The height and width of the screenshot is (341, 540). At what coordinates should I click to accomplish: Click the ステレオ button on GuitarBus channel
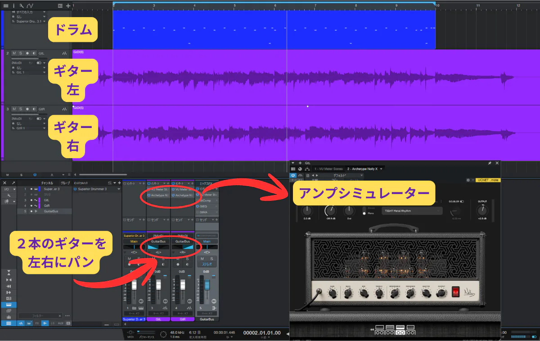point(207,265)
